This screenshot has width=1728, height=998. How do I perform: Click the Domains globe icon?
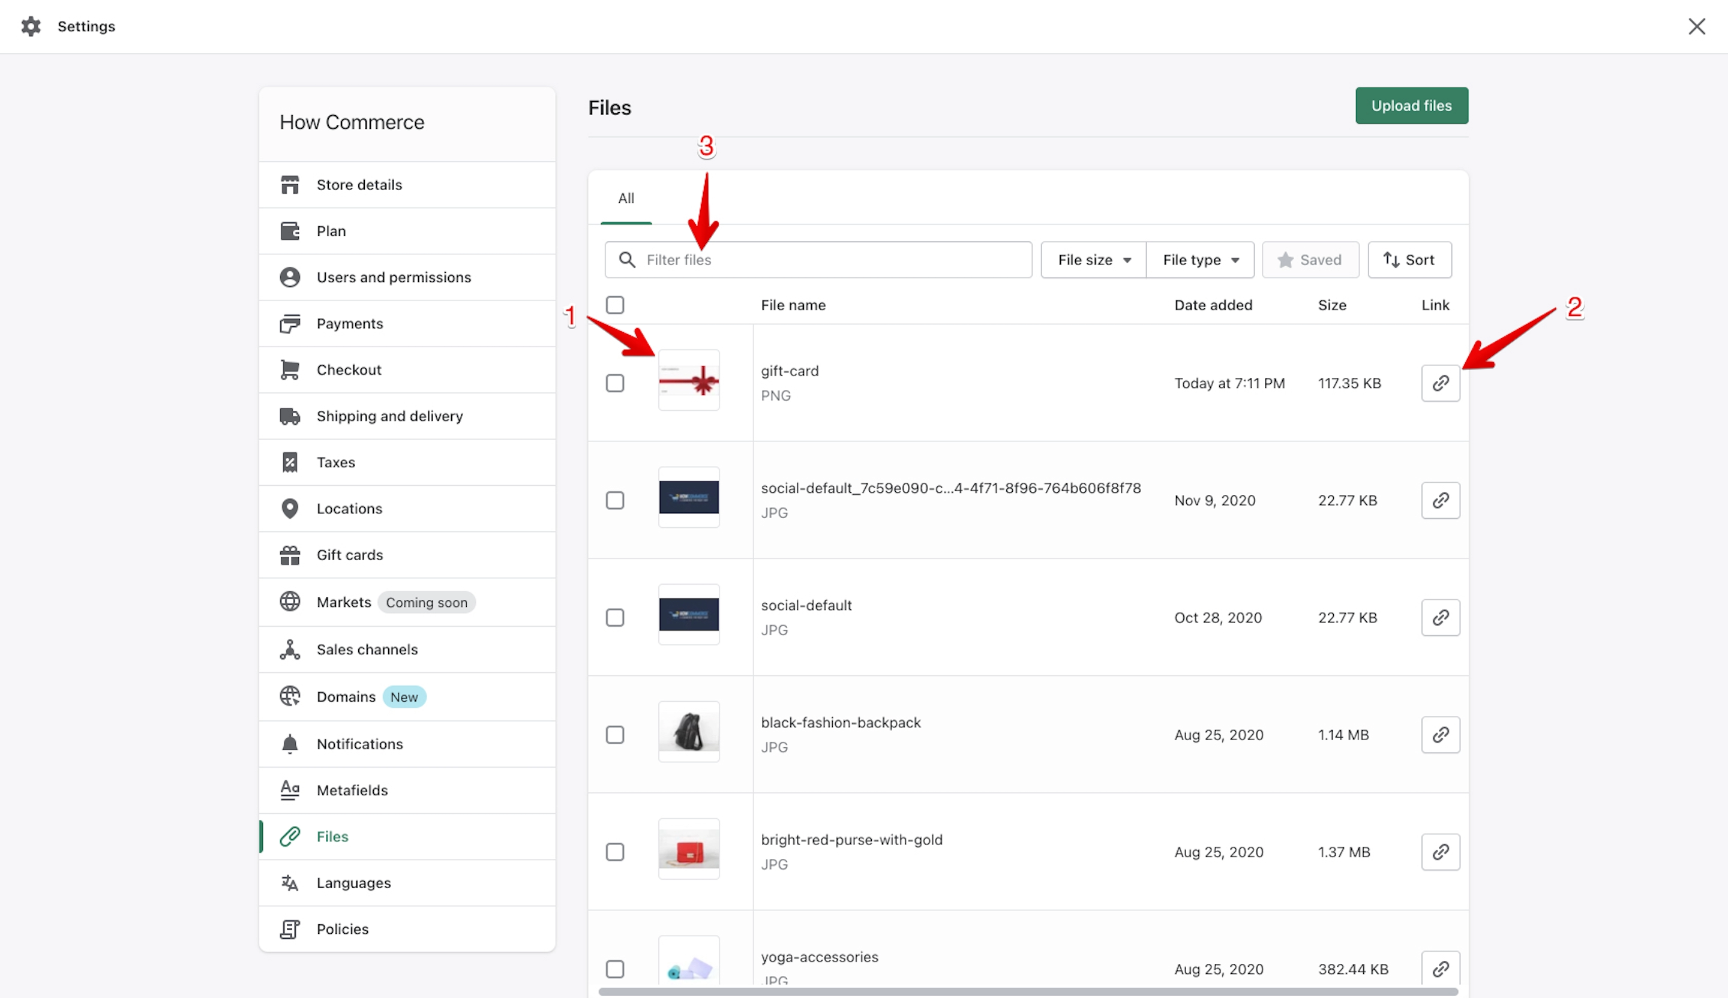(290, 696)
